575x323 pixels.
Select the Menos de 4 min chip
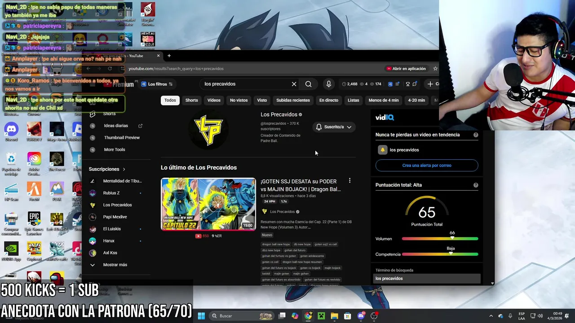[x=384, y=100]
